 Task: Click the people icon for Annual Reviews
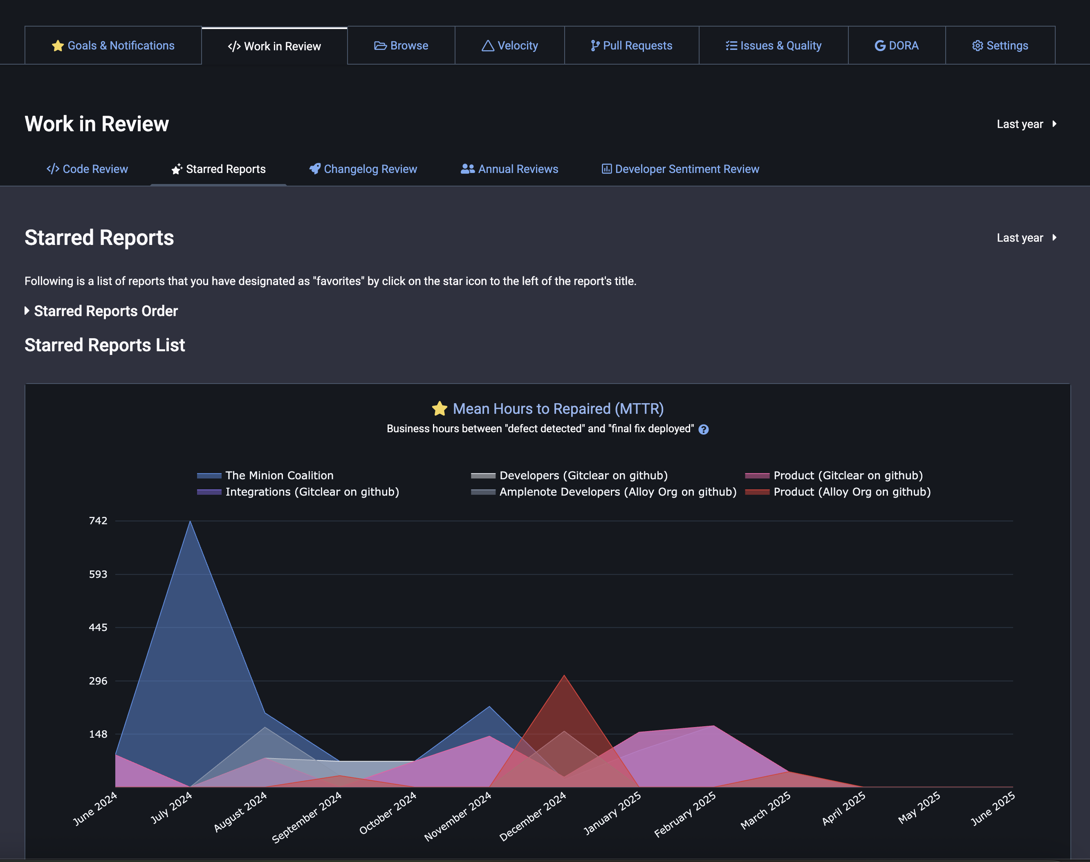467,169
